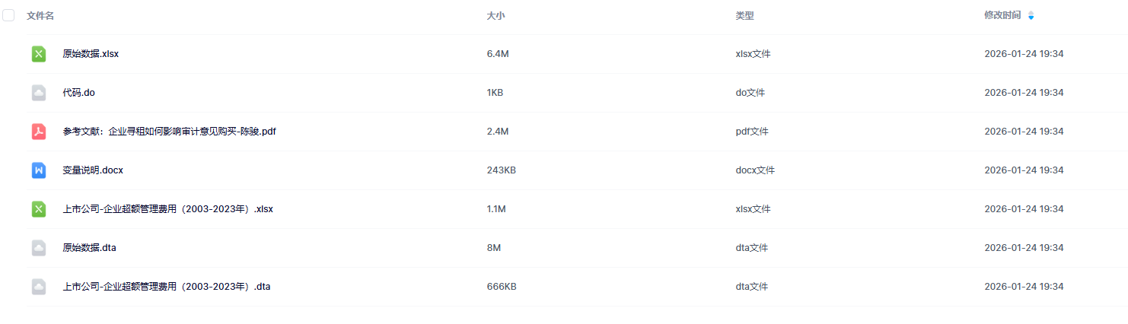
Task: Click the gray file icon for 代码.do
Action: [39, 93]
